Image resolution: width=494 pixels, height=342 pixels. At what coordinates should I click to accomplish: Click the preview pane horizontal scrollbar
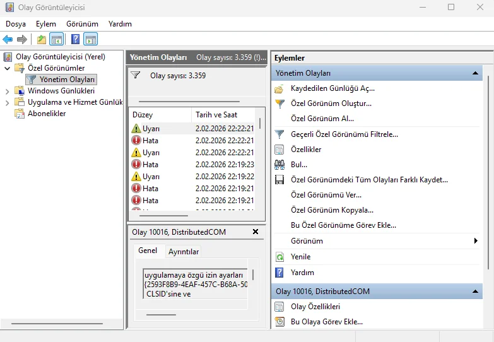(x=161, y=315)
